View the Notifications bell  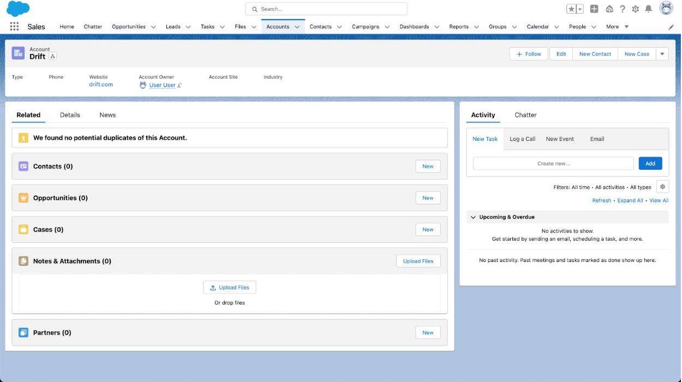648,9
